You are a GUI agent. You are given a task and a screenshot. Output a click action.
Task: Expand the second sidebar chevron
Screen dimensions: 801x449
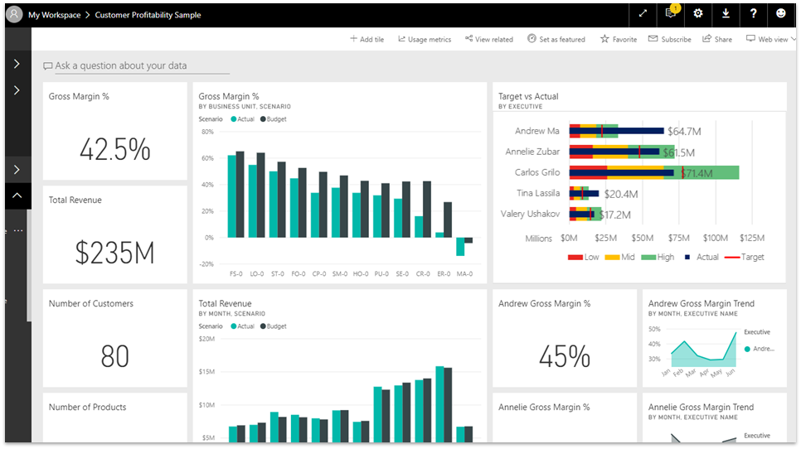(x=17, y=90)
